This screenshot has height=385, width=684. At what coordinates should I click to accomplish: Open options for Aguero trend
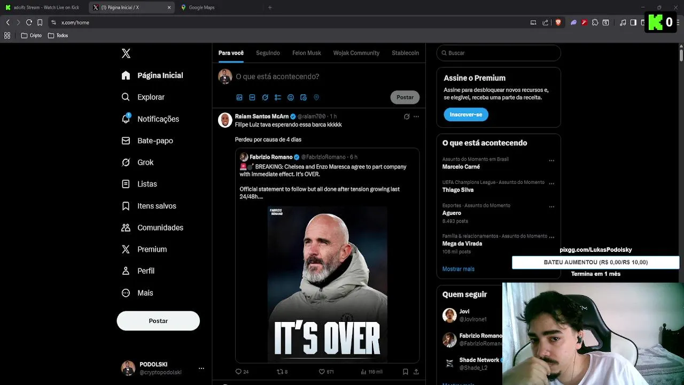(x=551, y=207)
